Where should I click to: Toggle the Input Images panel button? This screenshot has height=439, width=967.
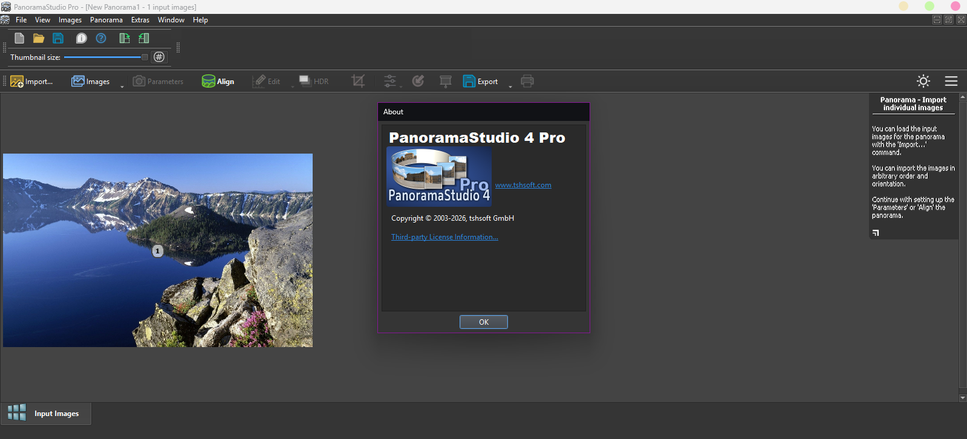[x=46, y=414]
